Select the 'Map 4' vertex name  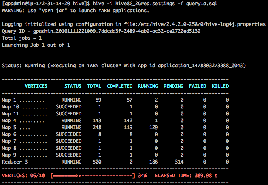[x=9, y=121]
